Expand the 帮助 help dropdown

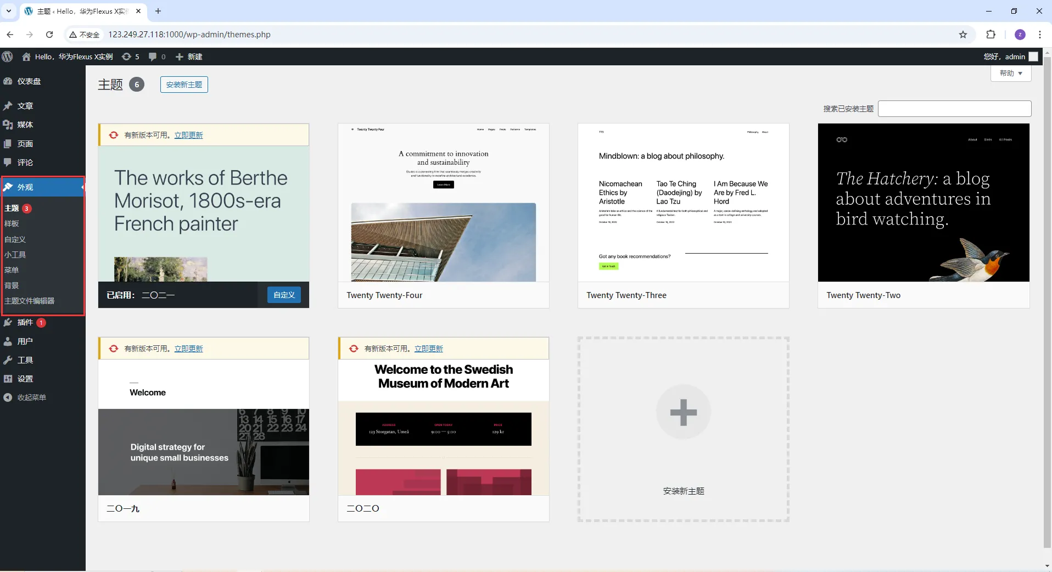(x=1011, y=73)
